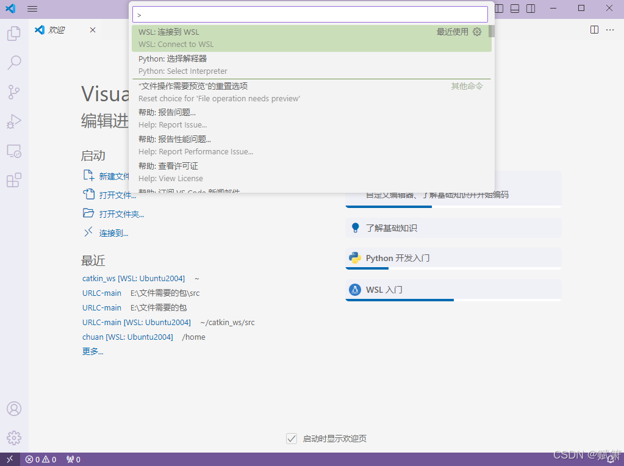This screenshot has height=466, width=624.
Task: Open the Remote Explorer view
Action: pos(14,151)
